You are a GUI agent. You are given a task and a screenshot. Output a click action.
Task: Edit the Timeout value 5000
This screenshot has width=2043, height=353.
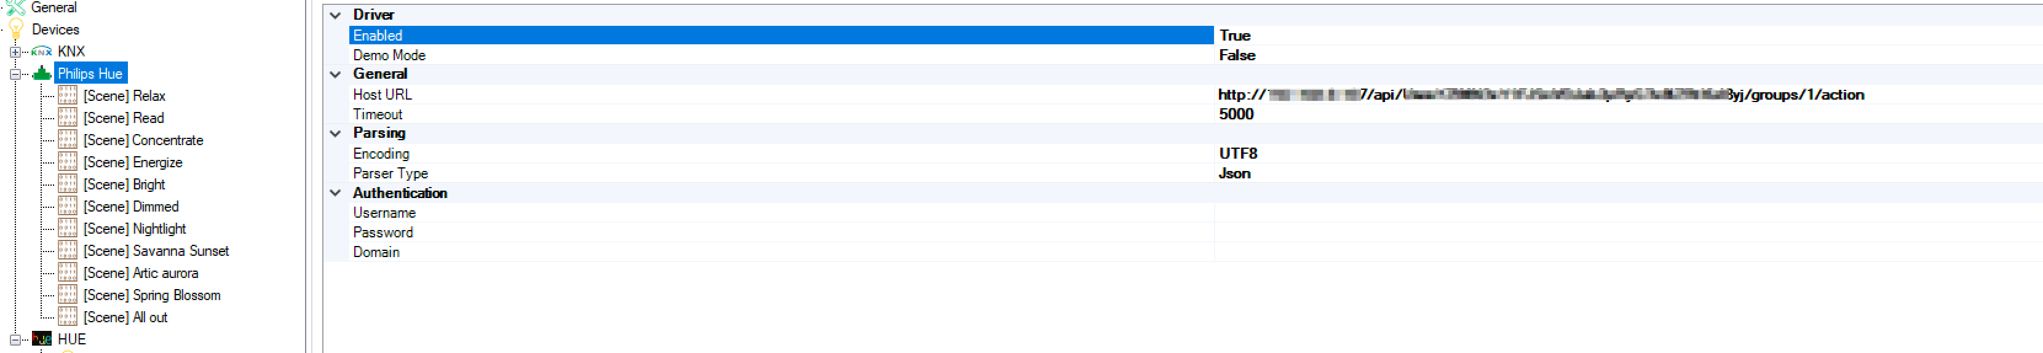point(1236,114)
